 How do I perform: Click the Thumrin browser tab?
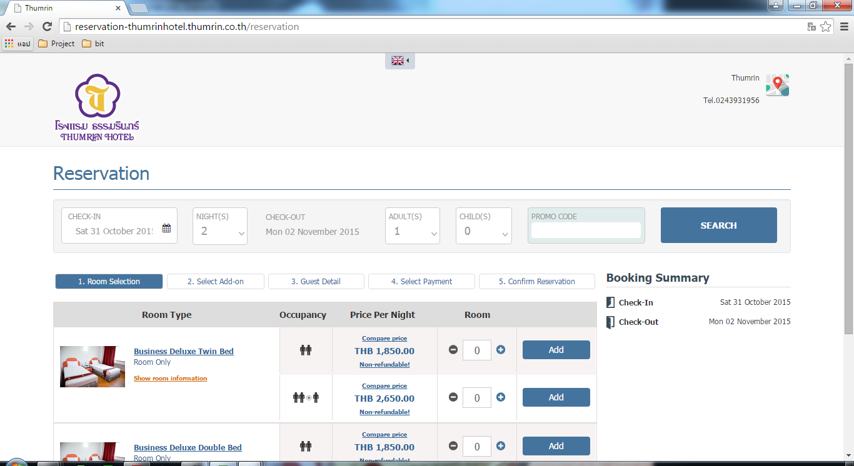(x=66, y=8)
